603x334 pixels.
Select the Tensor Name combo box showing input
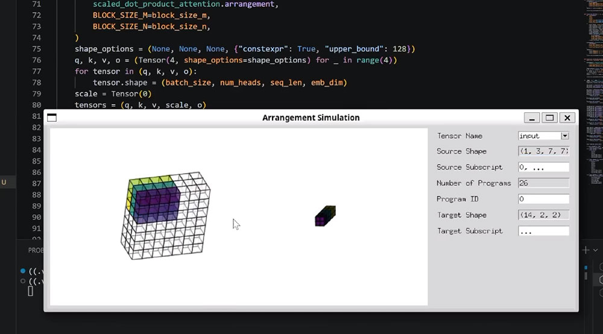click(x=543, y=136)
